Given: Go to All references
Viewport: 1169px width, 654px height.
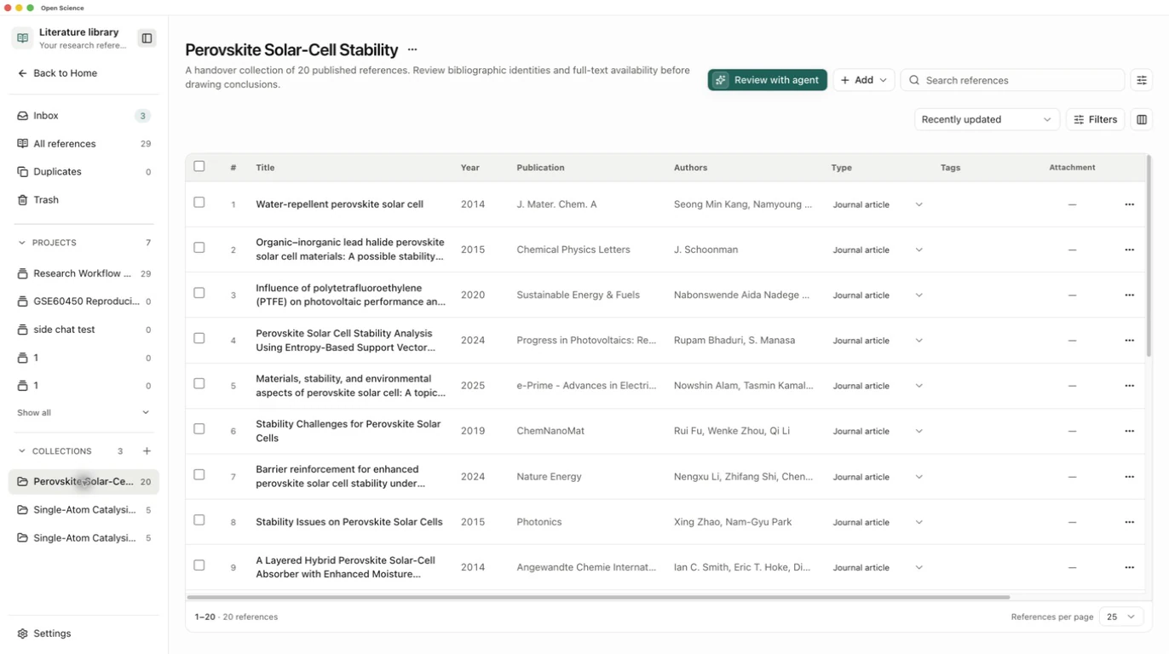Looking at the screenshot, I should (83, 144).
